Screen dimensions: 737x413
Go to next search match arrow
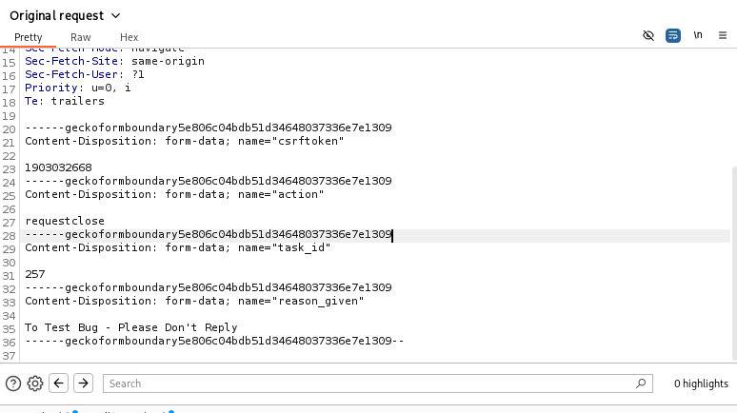pyautogui.click(x=84, y=383)
